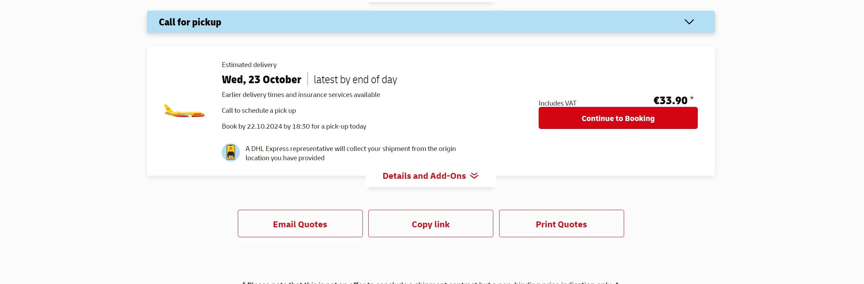Click the asterisk next to the price
Viewport: 864px width, 284px height.
click(692, 99)
